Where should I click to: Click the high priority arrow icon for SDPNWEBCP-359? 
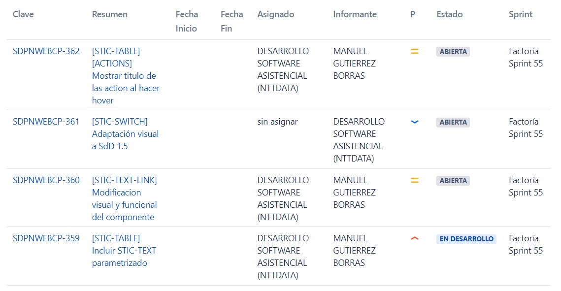[x=414, y=238]
